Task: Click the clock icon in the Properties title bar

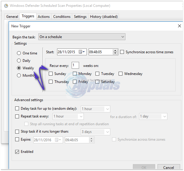Action: pos(6,6)
